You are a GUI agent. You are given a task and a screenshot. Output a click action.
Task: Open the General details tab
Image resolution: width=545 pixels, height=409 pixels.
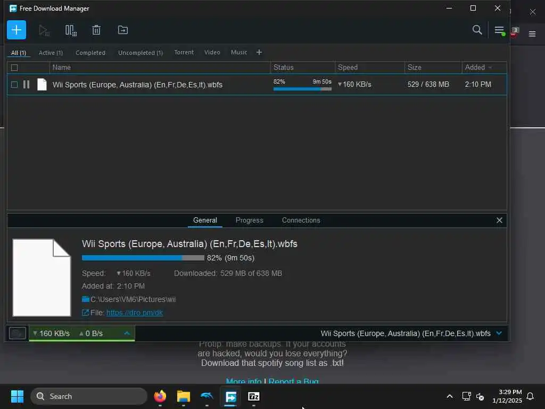pos(205,220)
